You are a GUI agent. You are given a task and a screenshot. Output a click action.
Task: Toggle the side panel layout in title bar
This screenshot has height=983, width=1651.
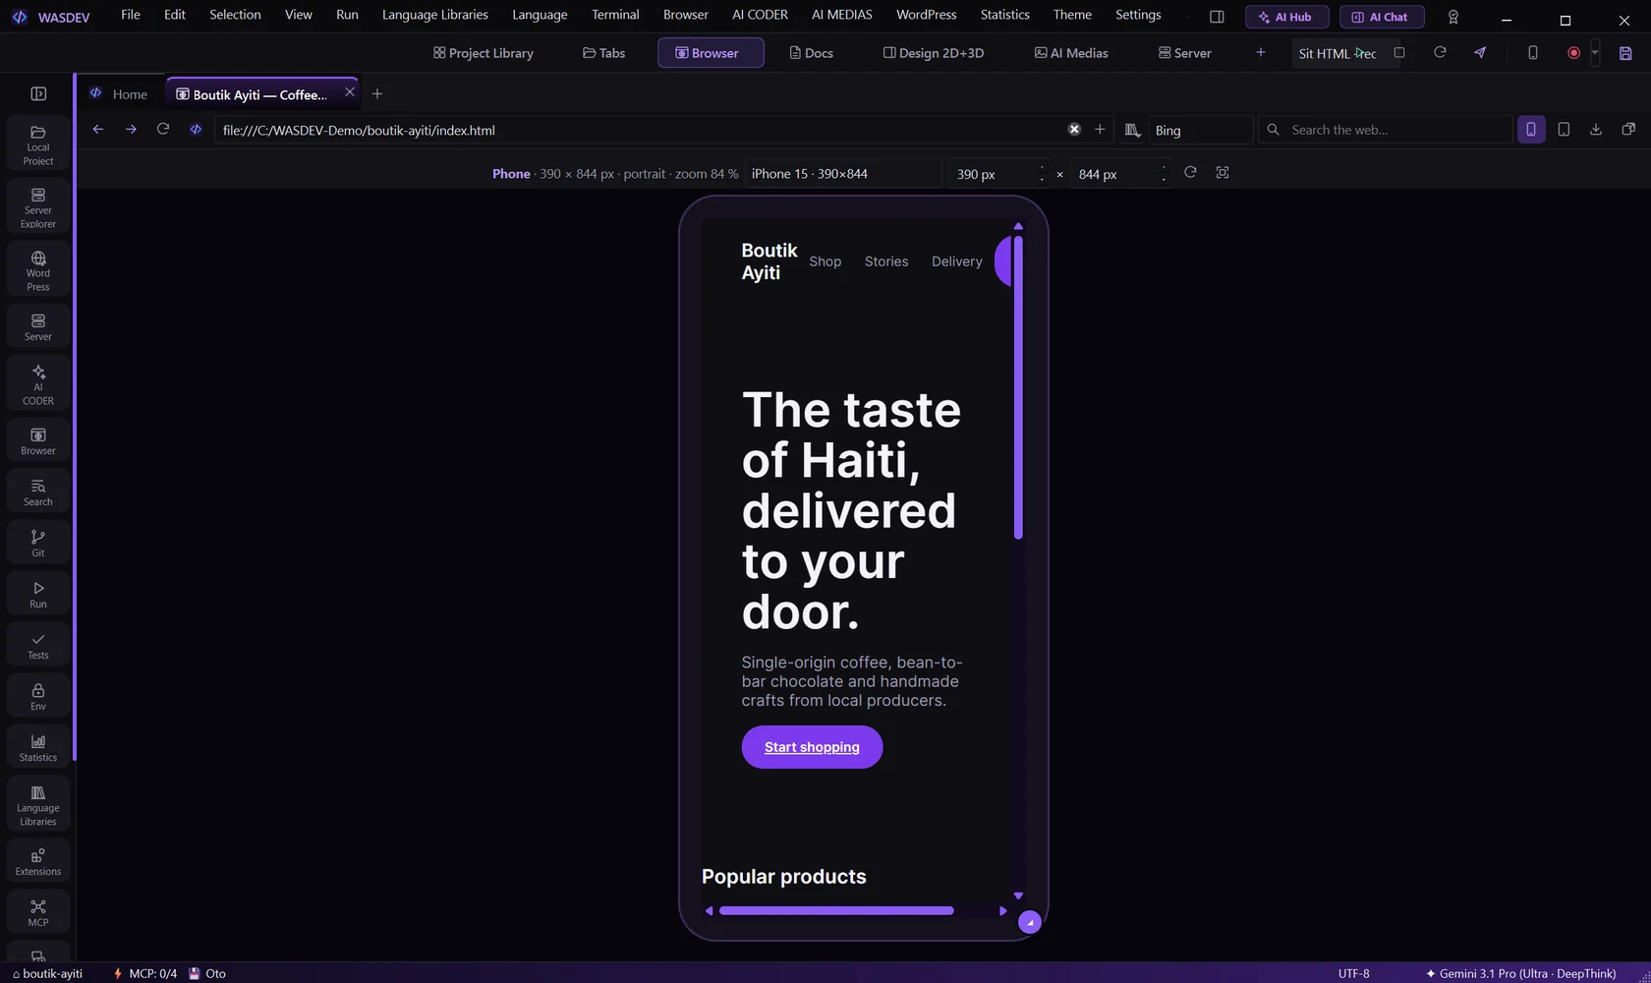[x=1217, y=17]
